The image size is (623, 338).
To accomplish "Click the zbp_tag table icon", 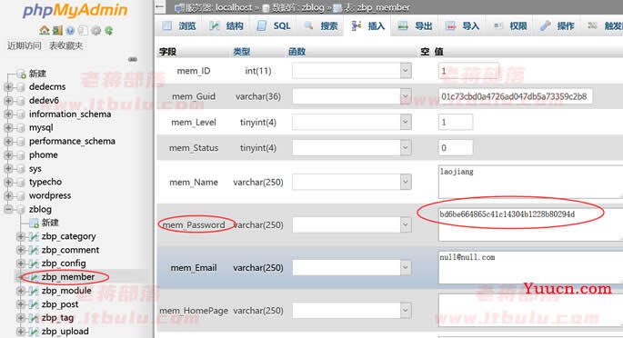I will (35, 318).
